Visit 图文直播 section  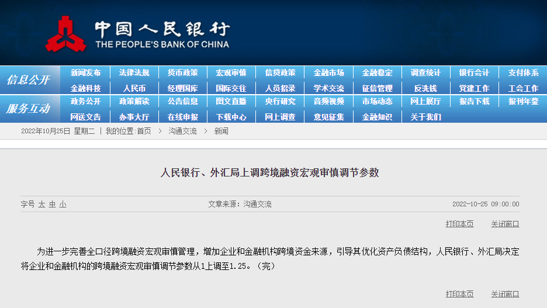(231, 101)
